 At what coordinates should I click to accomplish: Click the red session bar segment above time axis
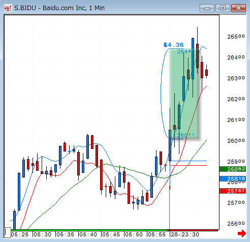(193, 230)
